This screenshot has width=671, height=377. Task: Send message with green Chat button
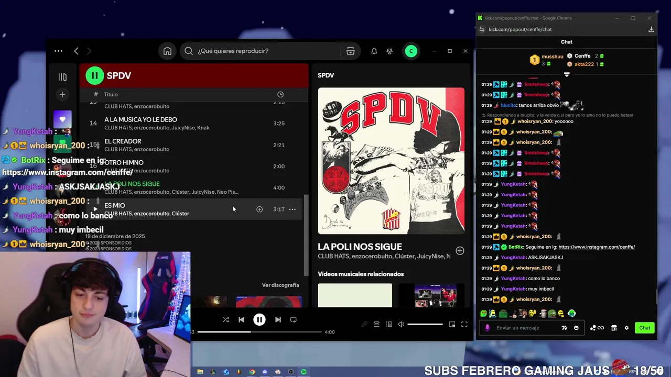645,328
